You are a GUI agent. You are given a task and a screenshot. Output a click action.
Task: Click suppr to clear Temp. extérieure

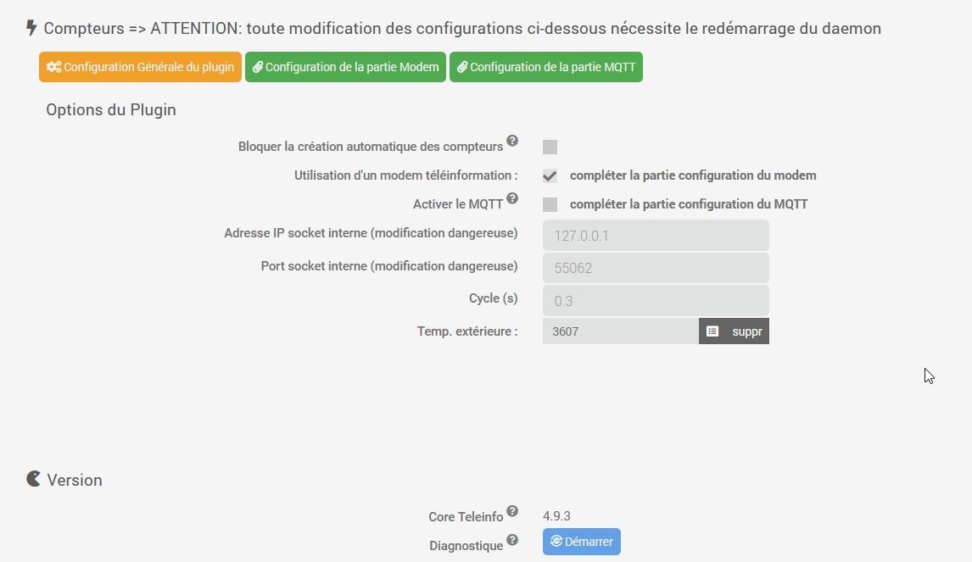click(747, 331)
